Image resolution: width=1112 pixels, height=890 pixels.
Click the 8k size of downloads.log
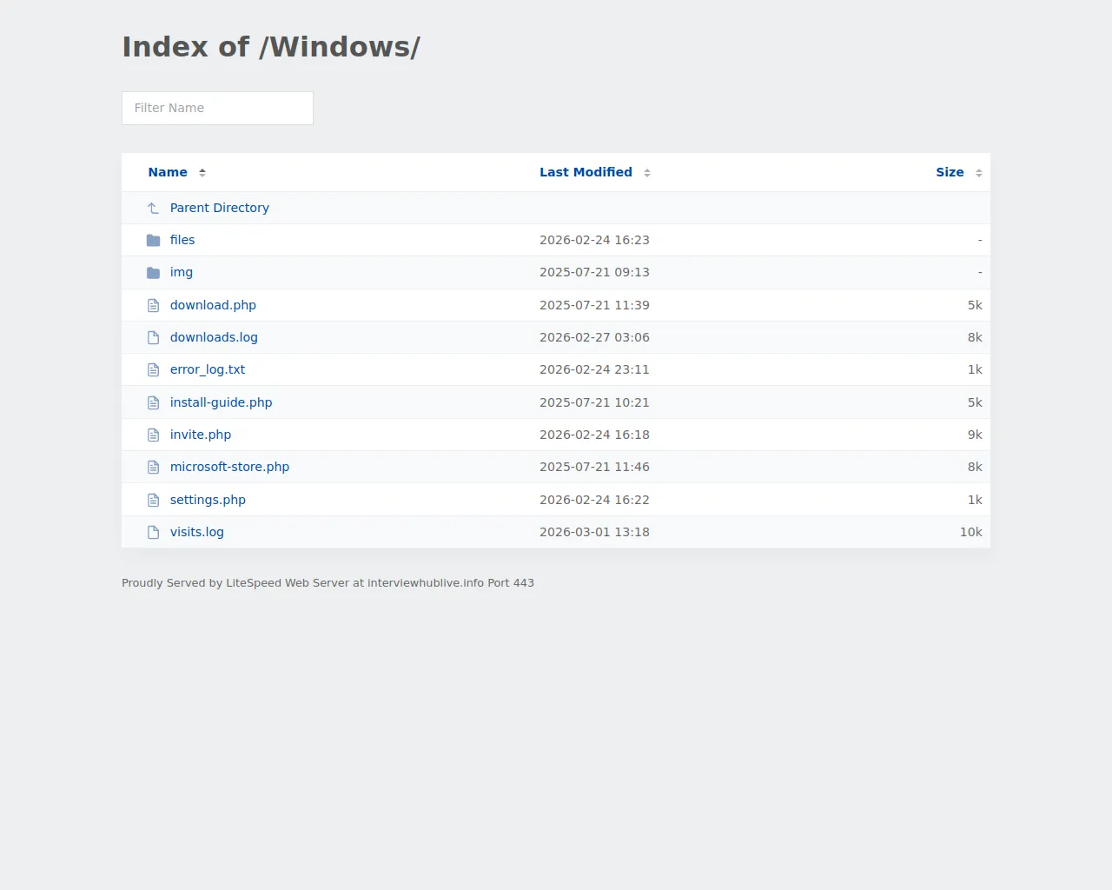975,337
